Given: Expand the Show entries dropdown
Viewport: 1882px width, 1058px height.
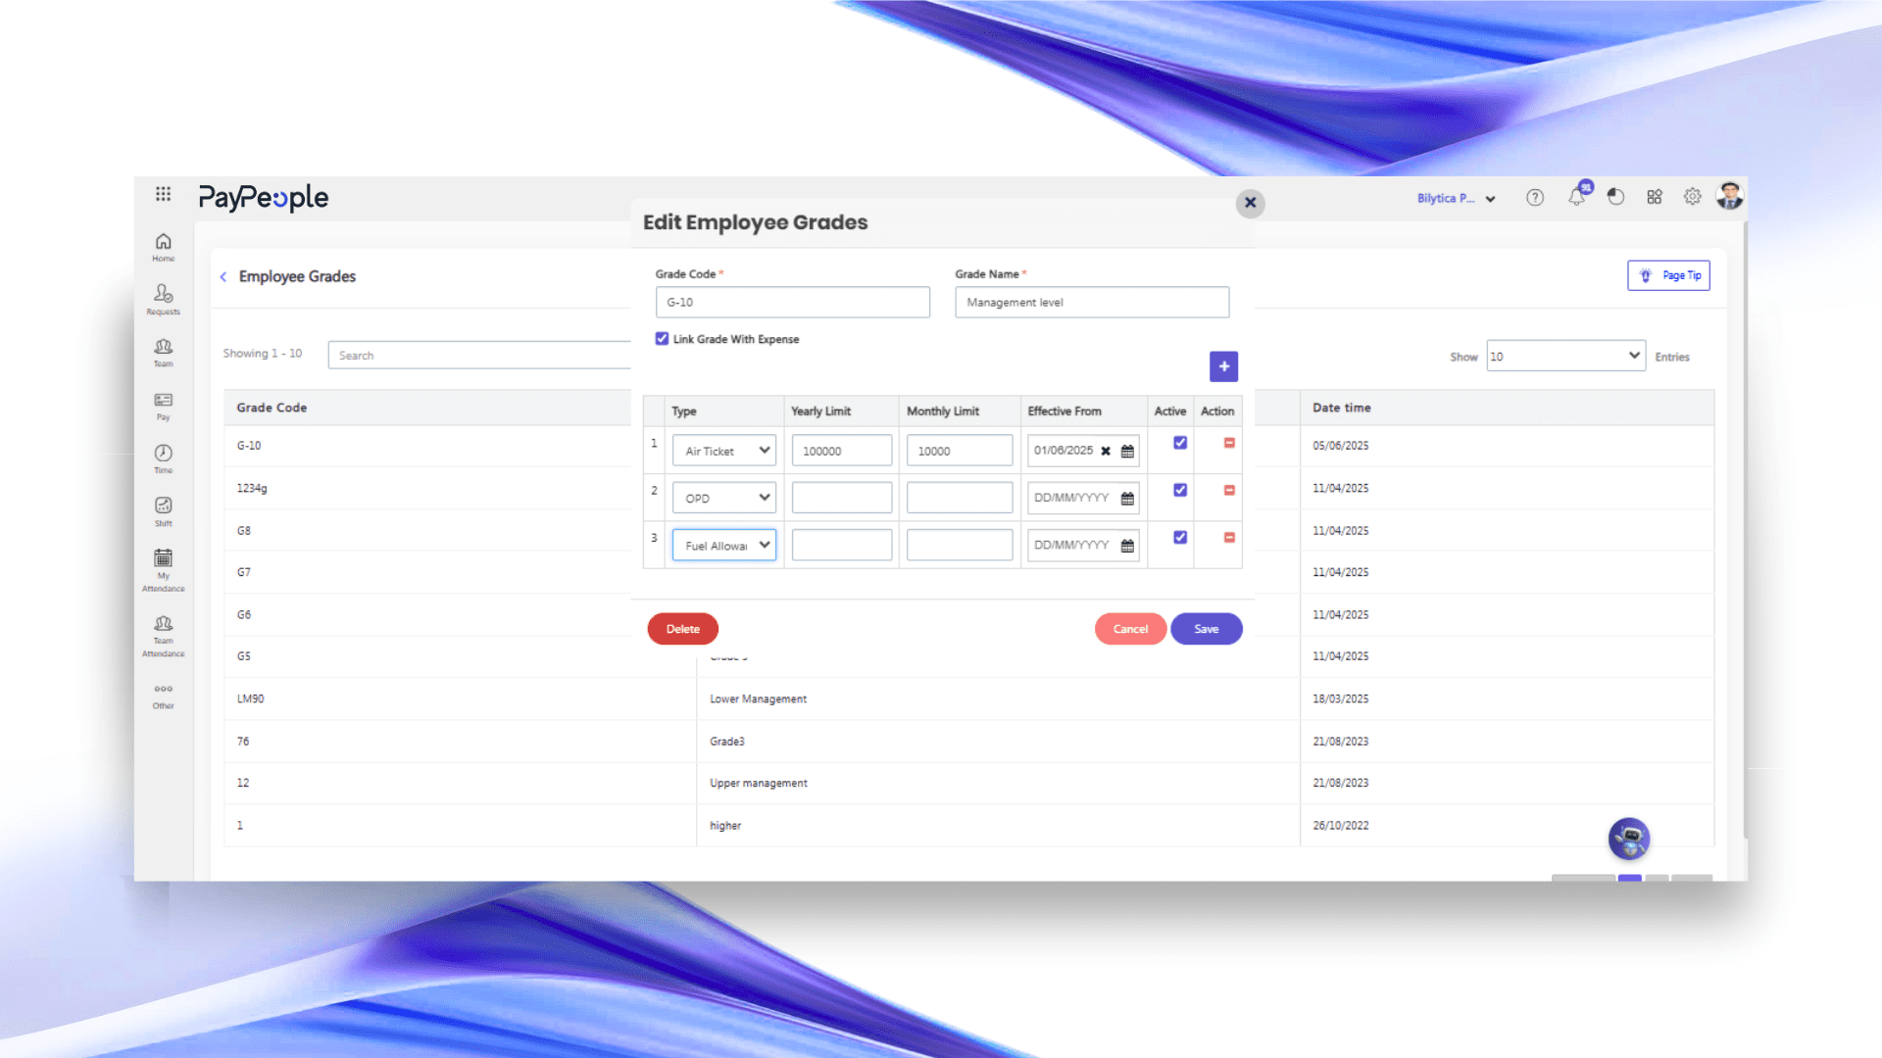Looking at the screenshot, I should tap(1565, 356).
